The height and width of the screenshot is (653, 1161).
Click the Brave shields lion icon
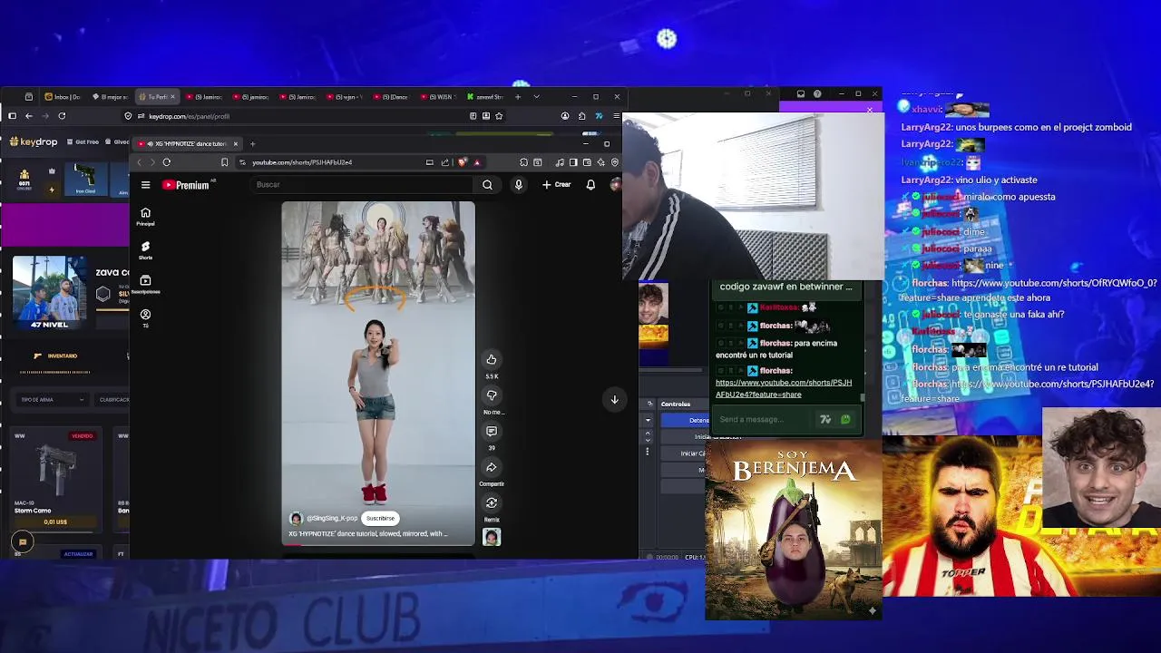coord(463,162)
